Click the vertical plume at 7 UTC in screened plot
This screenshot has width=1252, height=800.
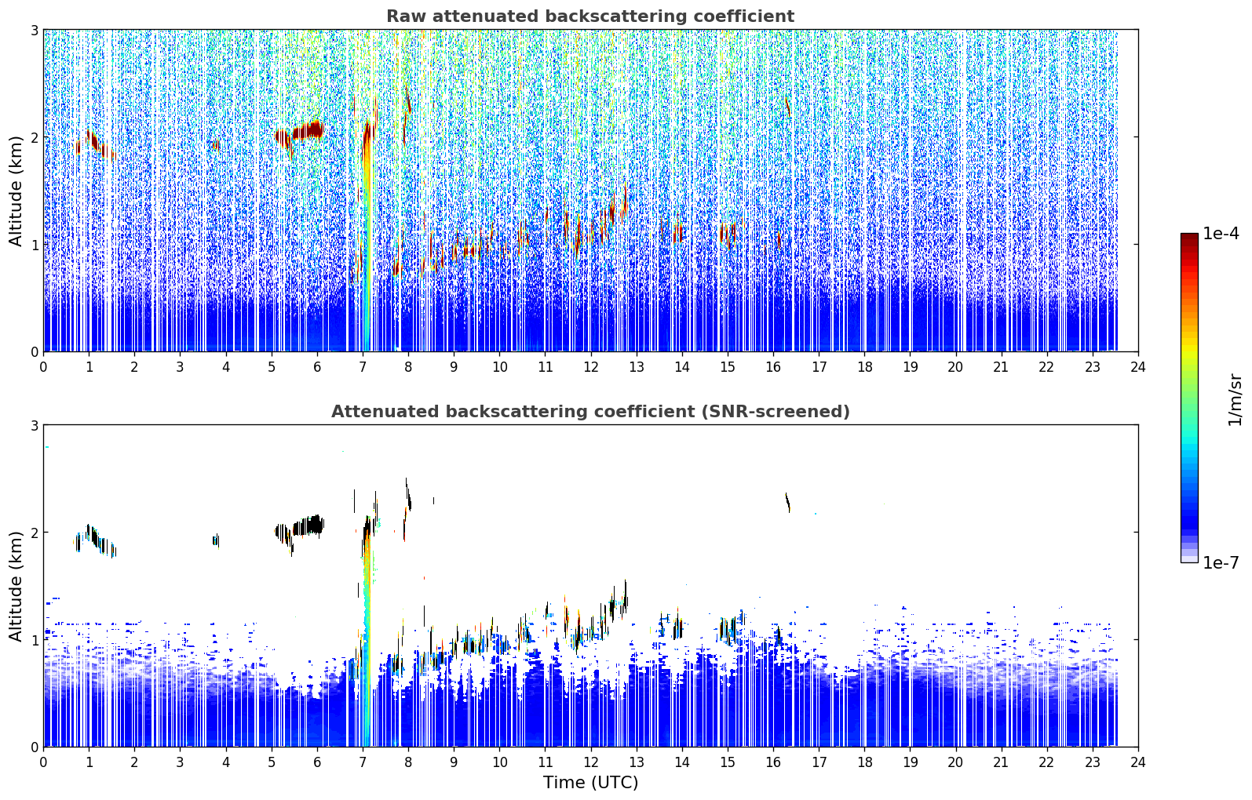tap(367, 627)
